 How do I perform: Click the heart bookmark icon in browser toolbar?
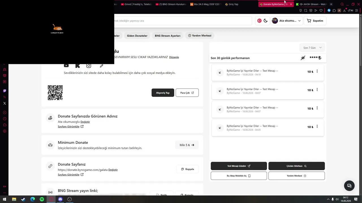click(321, 10)
